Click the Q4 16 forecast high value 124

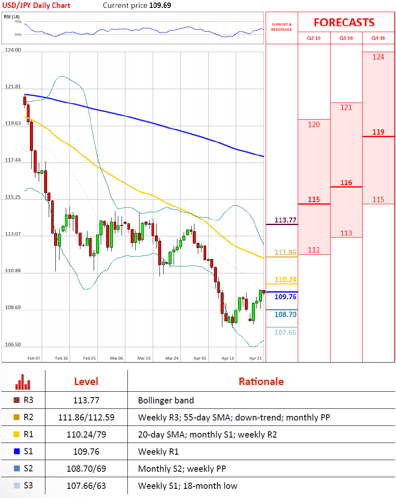point(378,57)
